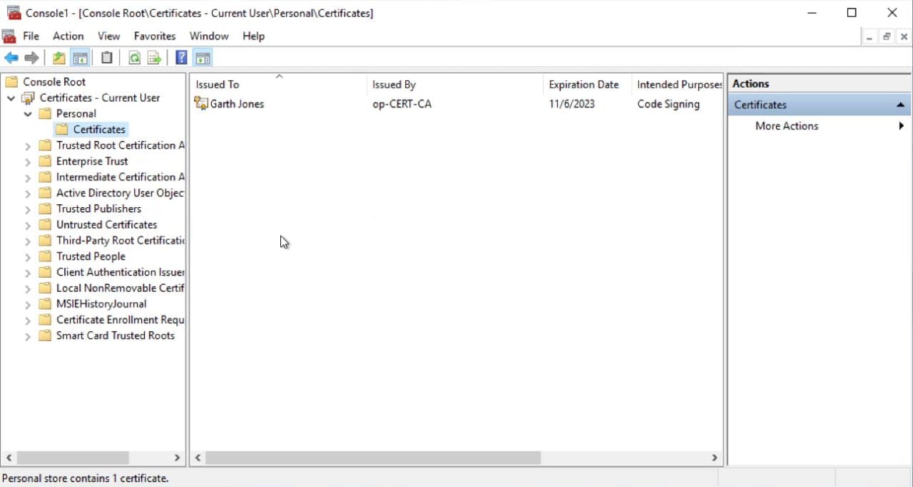Viewport: 913px width, 487px height.
Task: Toggle the Show/Hide console tree icon
Action: [81, 58]
